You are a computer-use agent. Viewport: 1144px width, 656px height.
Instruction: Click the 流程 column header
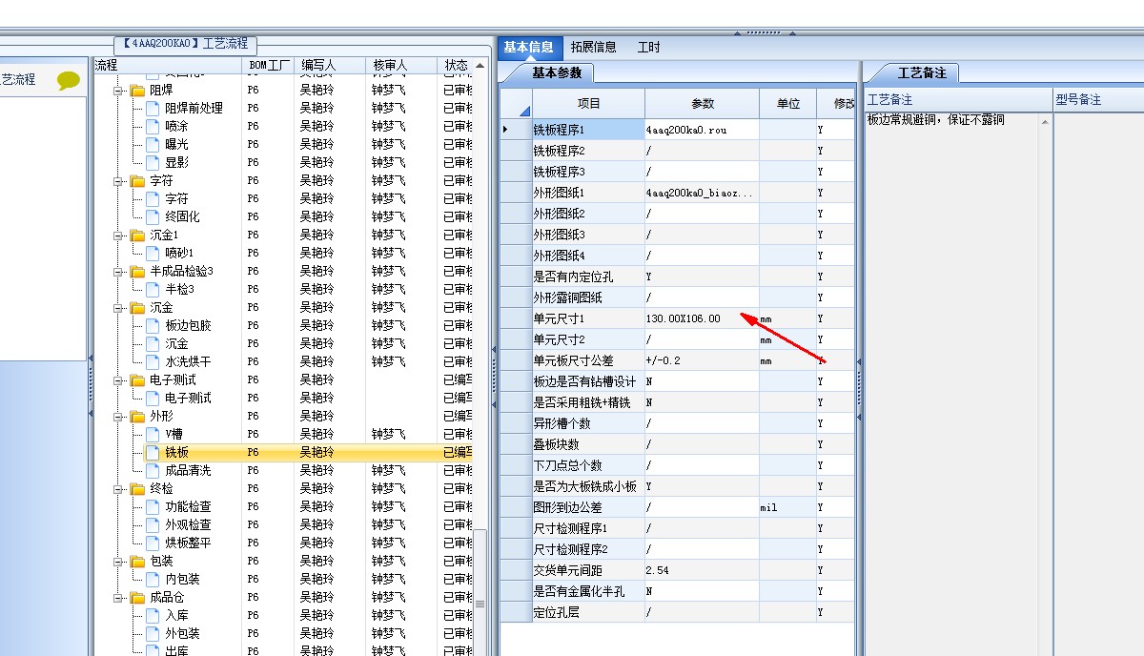coord(167,65)
